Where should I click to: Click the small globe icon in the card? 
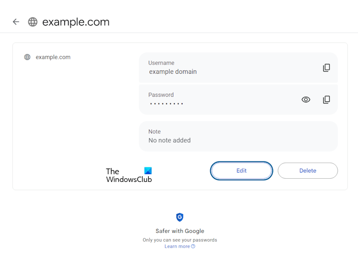(x=28, y=57)
